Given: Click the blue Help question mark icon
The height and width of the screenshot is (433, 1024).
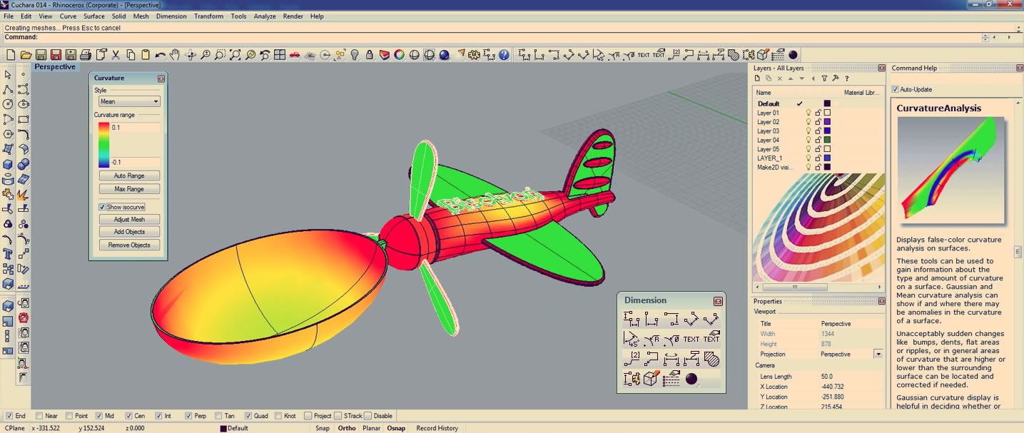Looking at the screenshot, I should pos(504,54).
